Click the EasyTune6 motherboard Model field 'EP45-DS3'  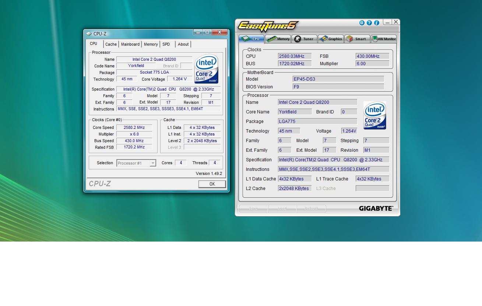(338, 79)
